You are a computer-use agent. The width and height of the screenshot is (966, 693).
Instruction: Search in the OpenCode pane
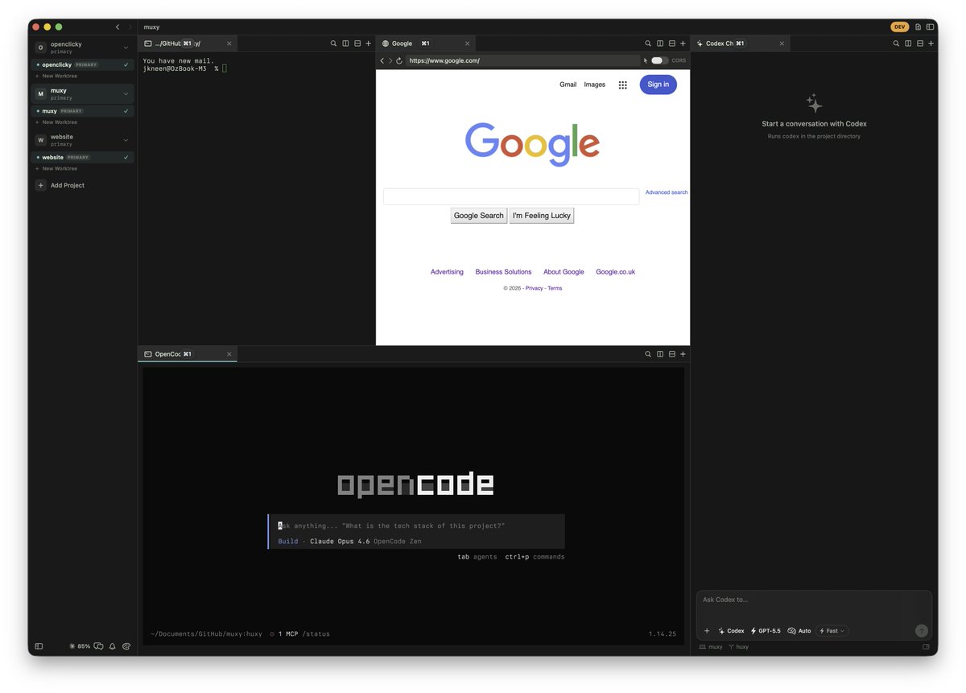click(648, 354)
